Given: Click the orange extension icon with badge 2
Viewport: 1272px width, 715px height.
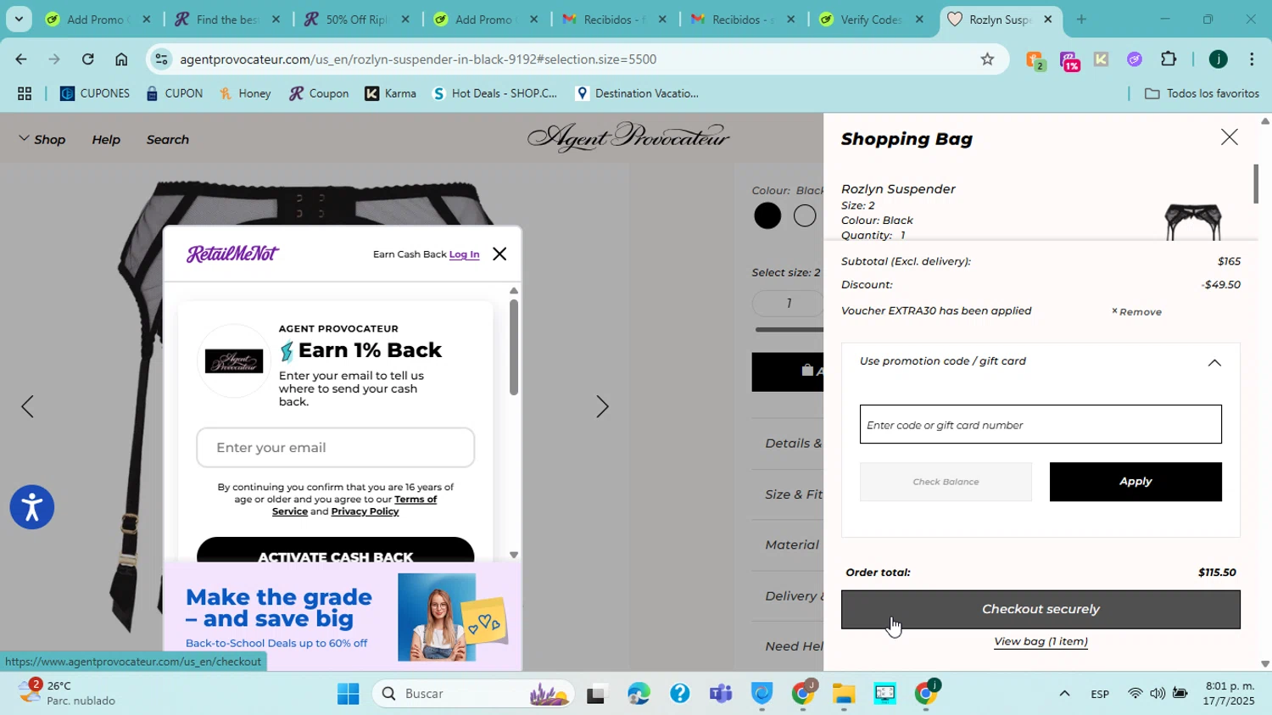Looking at the screenshot, I should pos(1035,60).
